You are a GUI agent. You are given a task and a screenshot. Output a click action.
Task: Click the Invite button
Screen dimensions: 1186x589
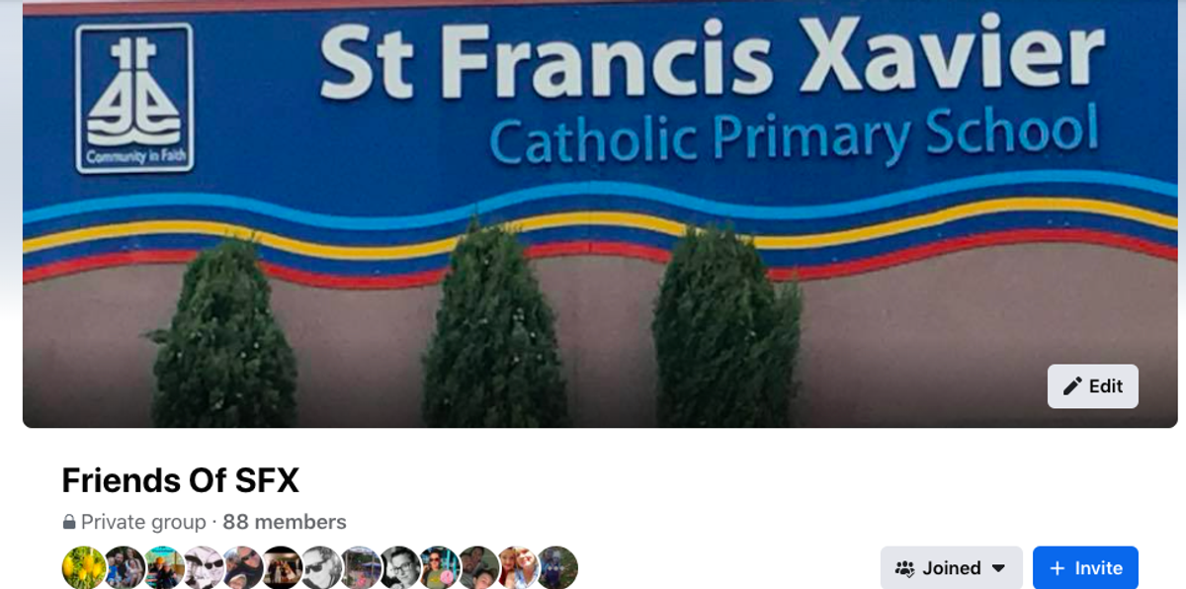1085,568
